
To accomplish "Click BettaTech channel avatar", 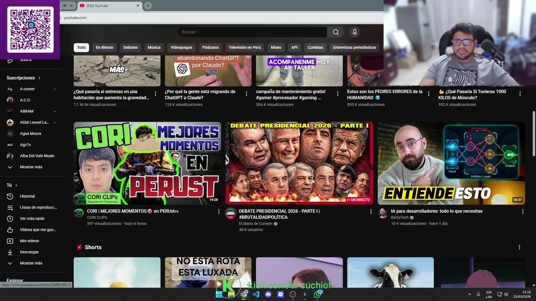I will click(x=383, y=213).
